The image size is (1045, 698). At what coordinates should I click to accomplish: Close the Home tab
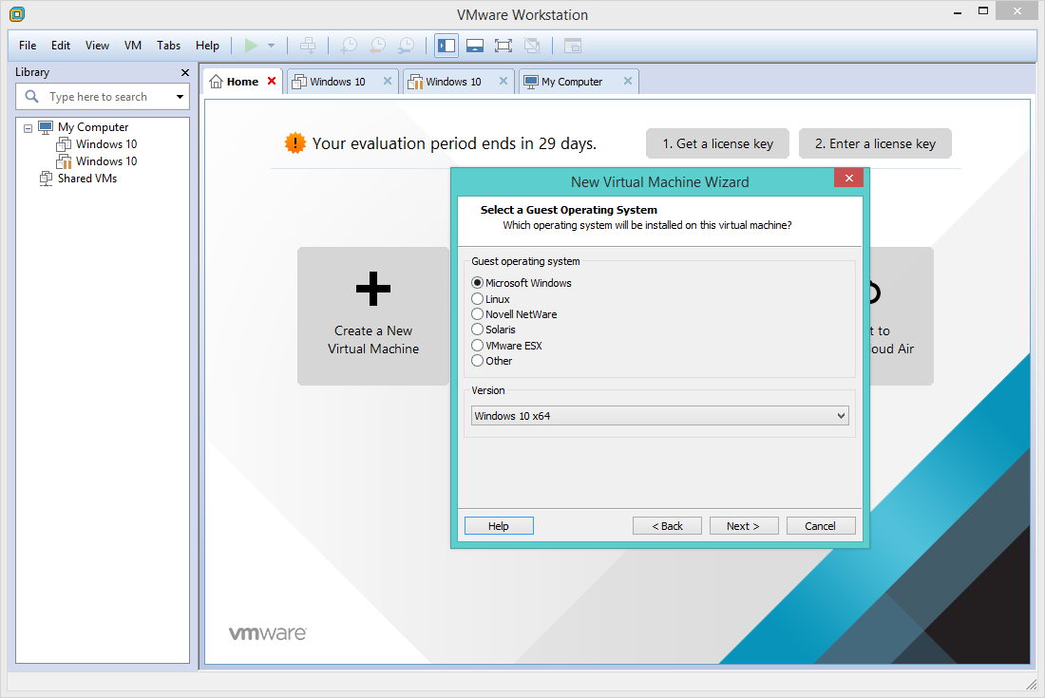[272, 81]
